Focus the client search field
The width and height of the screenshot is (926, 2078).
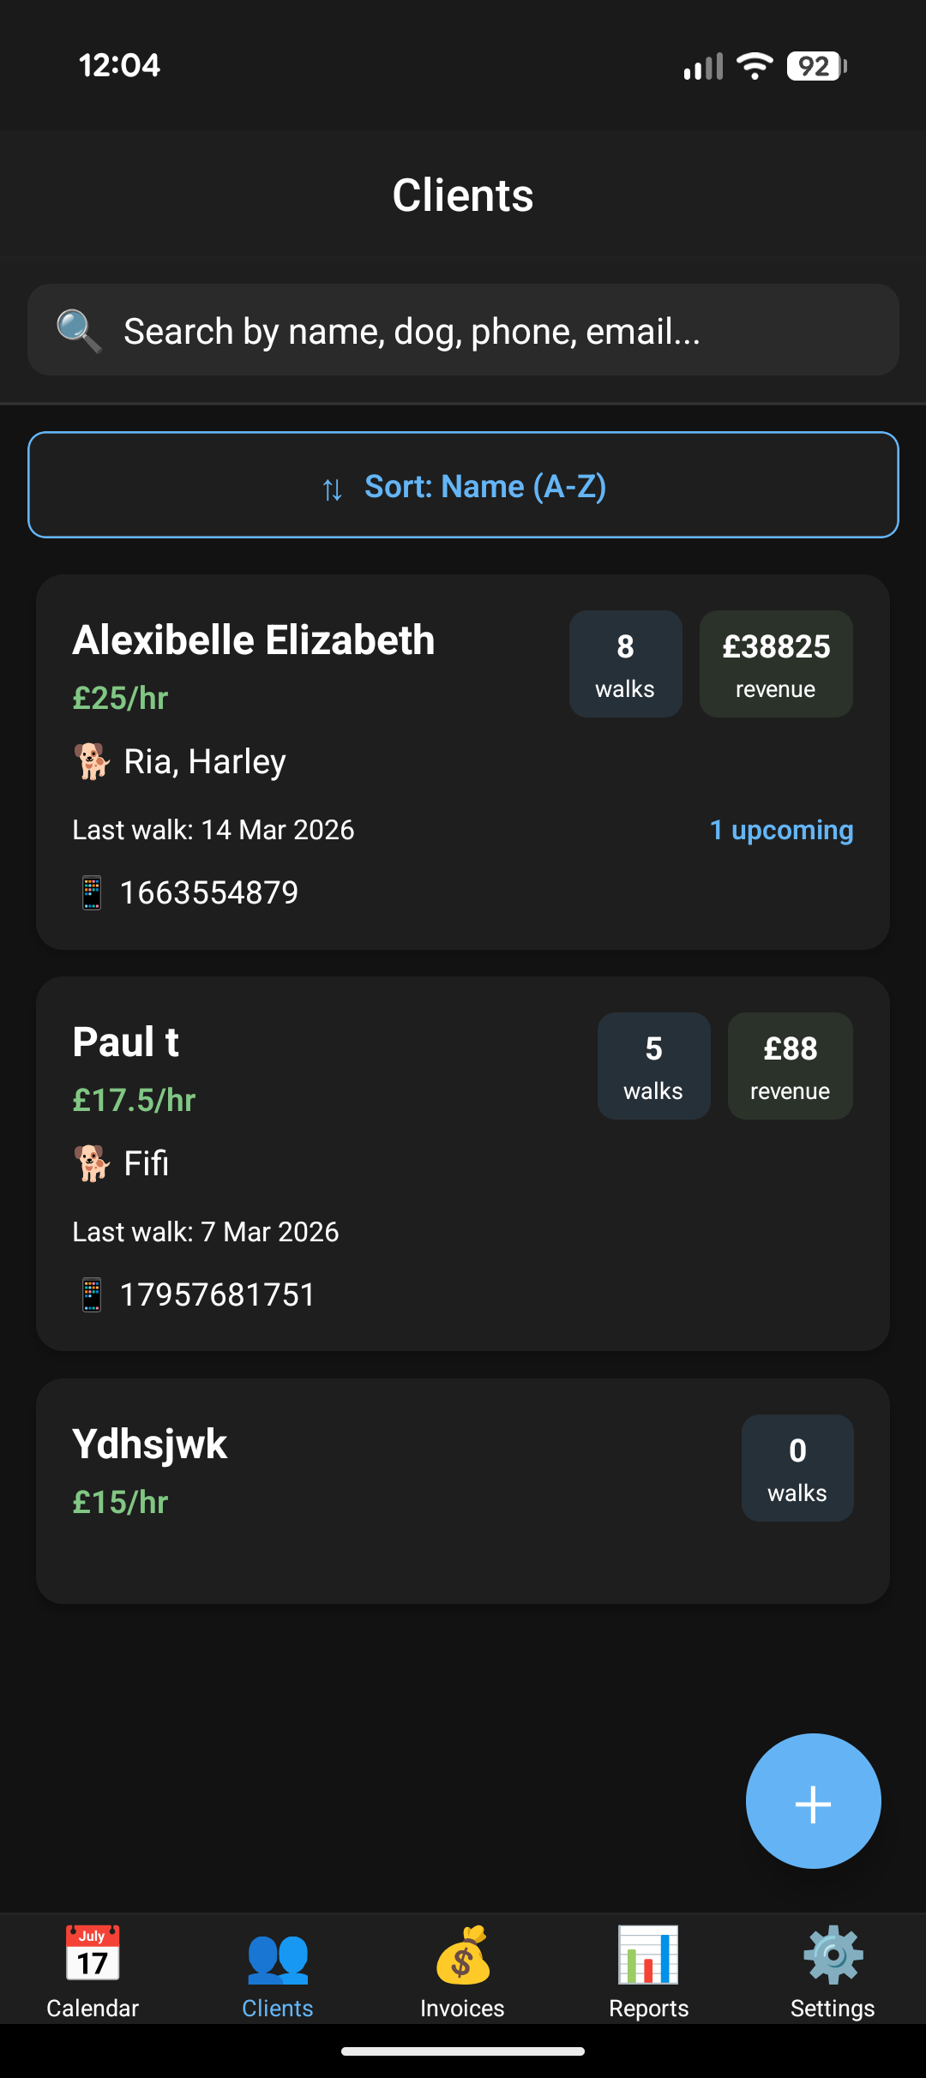click(x=497, y=331)
